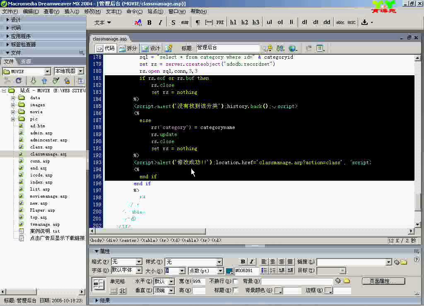Switch to Split view button
This screenshot has width=424, height=306.
(x=128, y=48)
